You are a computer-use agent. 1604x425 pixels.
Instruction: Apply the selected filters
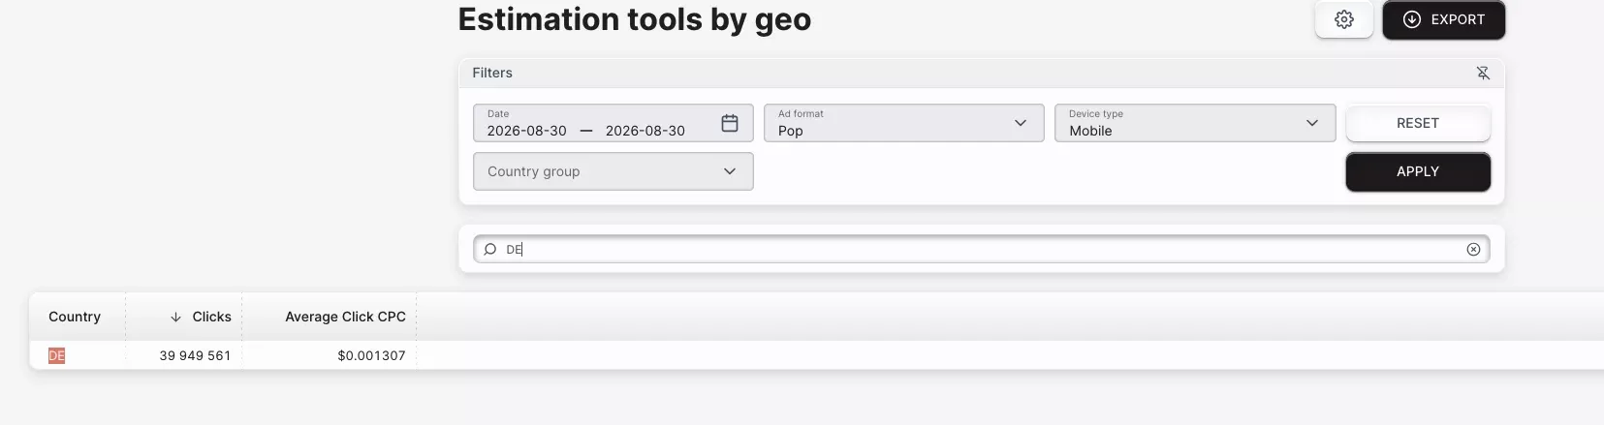tap(1417, 171)
